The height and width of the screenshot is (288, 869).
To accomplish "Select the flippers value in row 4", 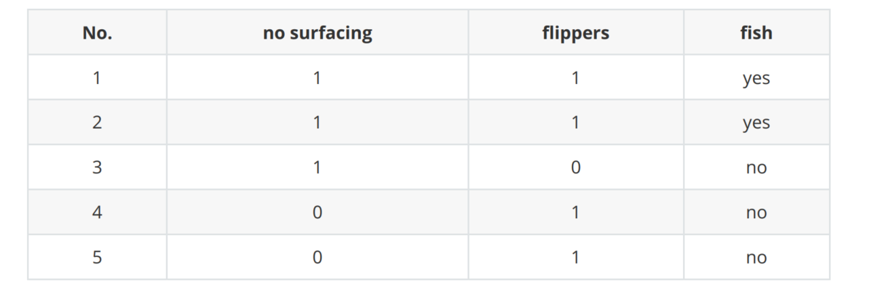I will tap(575, 213).
